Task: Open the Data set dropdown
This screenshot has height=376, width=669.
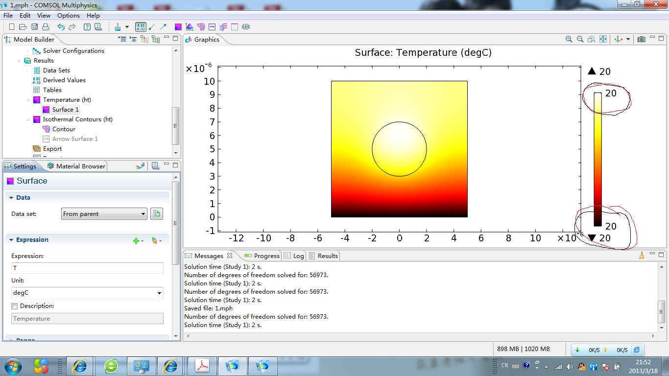Action: [104, 214]
